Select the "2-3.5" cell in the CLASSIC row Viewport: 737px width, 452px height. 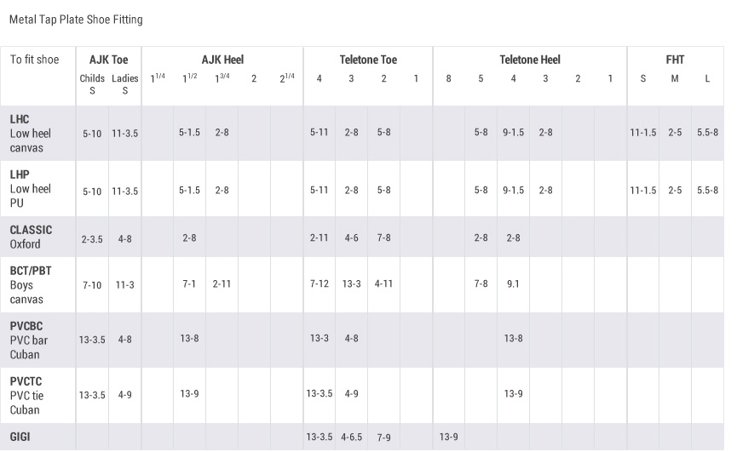coord(92,239)
